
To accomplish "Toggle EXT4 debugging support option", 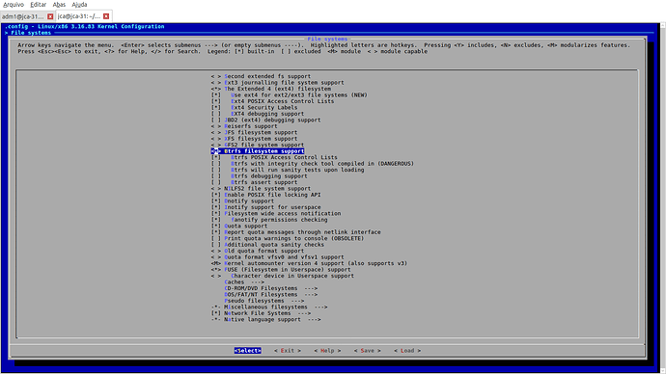I will point(258,114).
